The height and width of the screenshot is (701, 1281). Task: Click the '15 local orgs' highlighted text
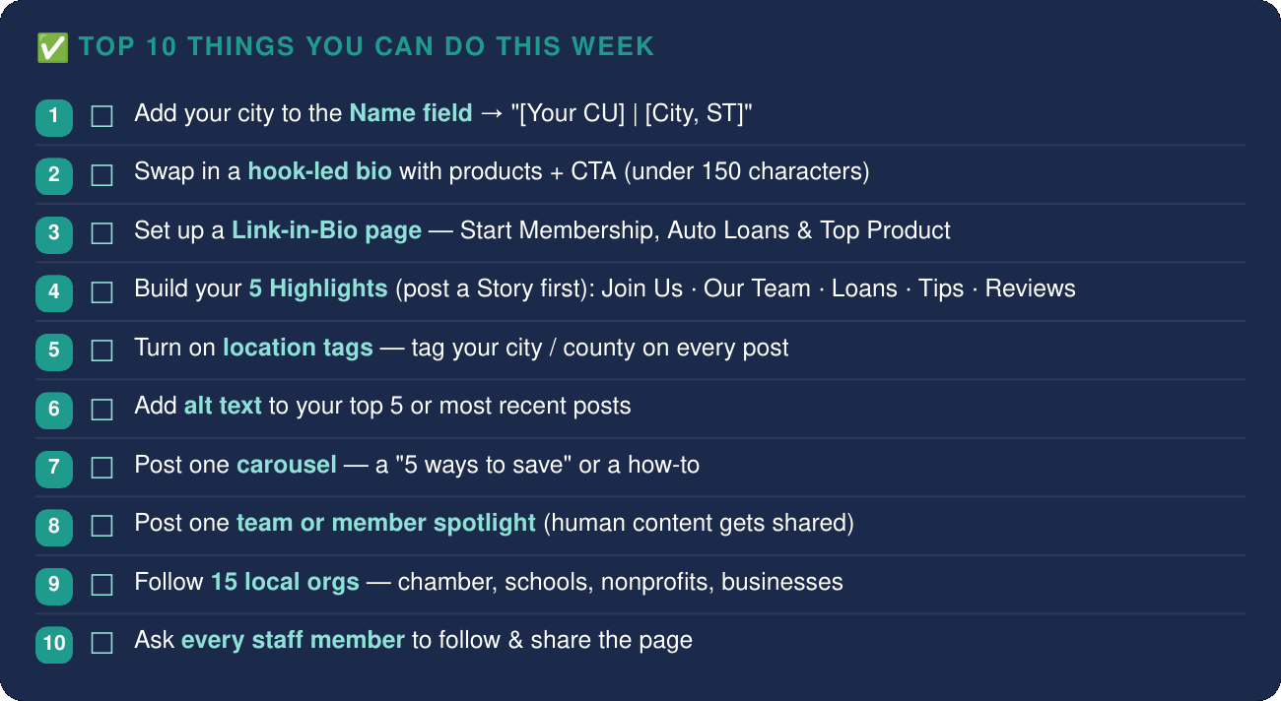(x=285, y=582)
